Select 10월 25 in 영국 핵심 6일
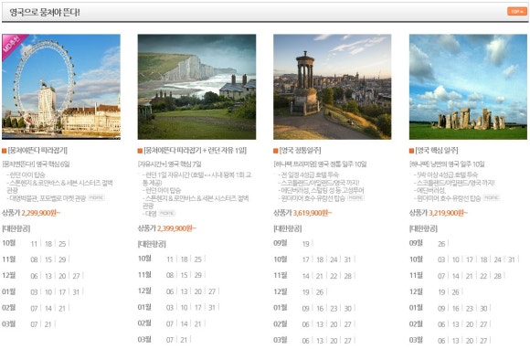Screen dimensions: 530x349 62,244
